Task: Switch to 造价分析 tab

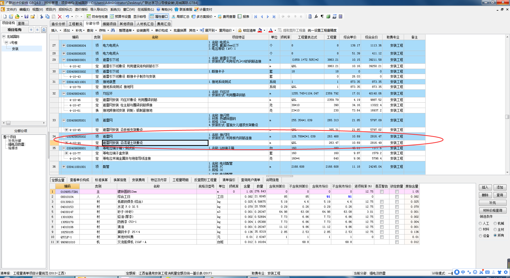Action: (58, 24)
